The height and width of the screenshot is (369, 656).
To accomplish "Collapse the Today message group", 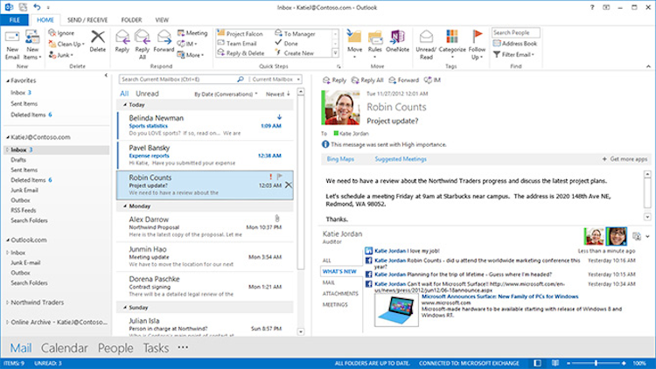I will (x=125, y=105).
